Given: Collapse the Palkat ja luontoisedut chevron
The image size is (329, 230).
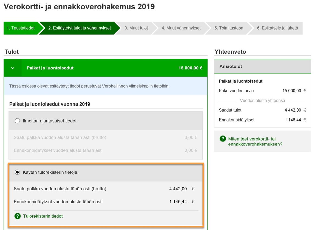Looking at the screenshot, I should click(13, 68).
